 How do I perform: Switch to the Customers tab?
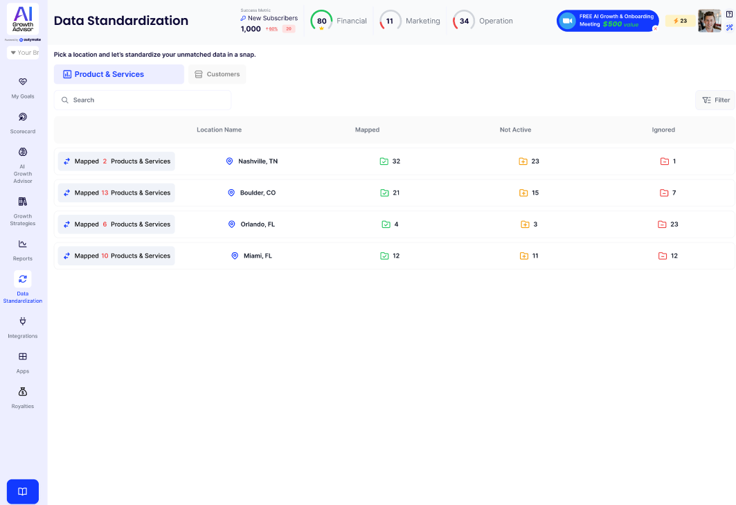217,74
